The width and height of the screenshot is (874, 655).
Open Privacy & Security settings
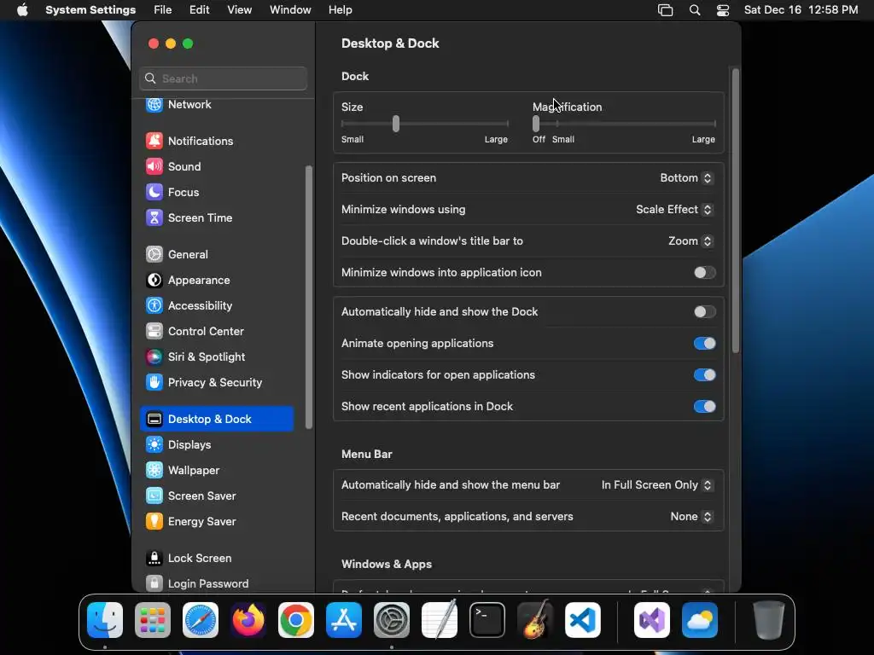217,383
